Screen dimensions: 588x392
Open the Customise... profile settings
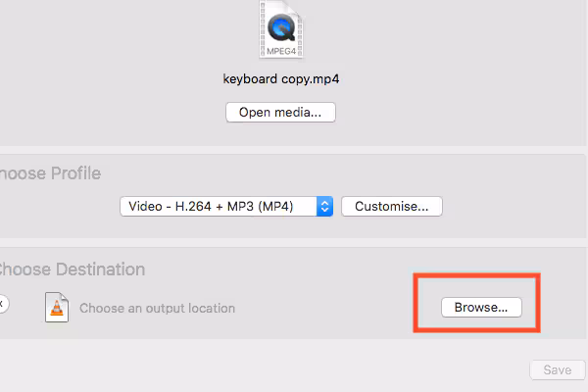(x=391, y=207)
